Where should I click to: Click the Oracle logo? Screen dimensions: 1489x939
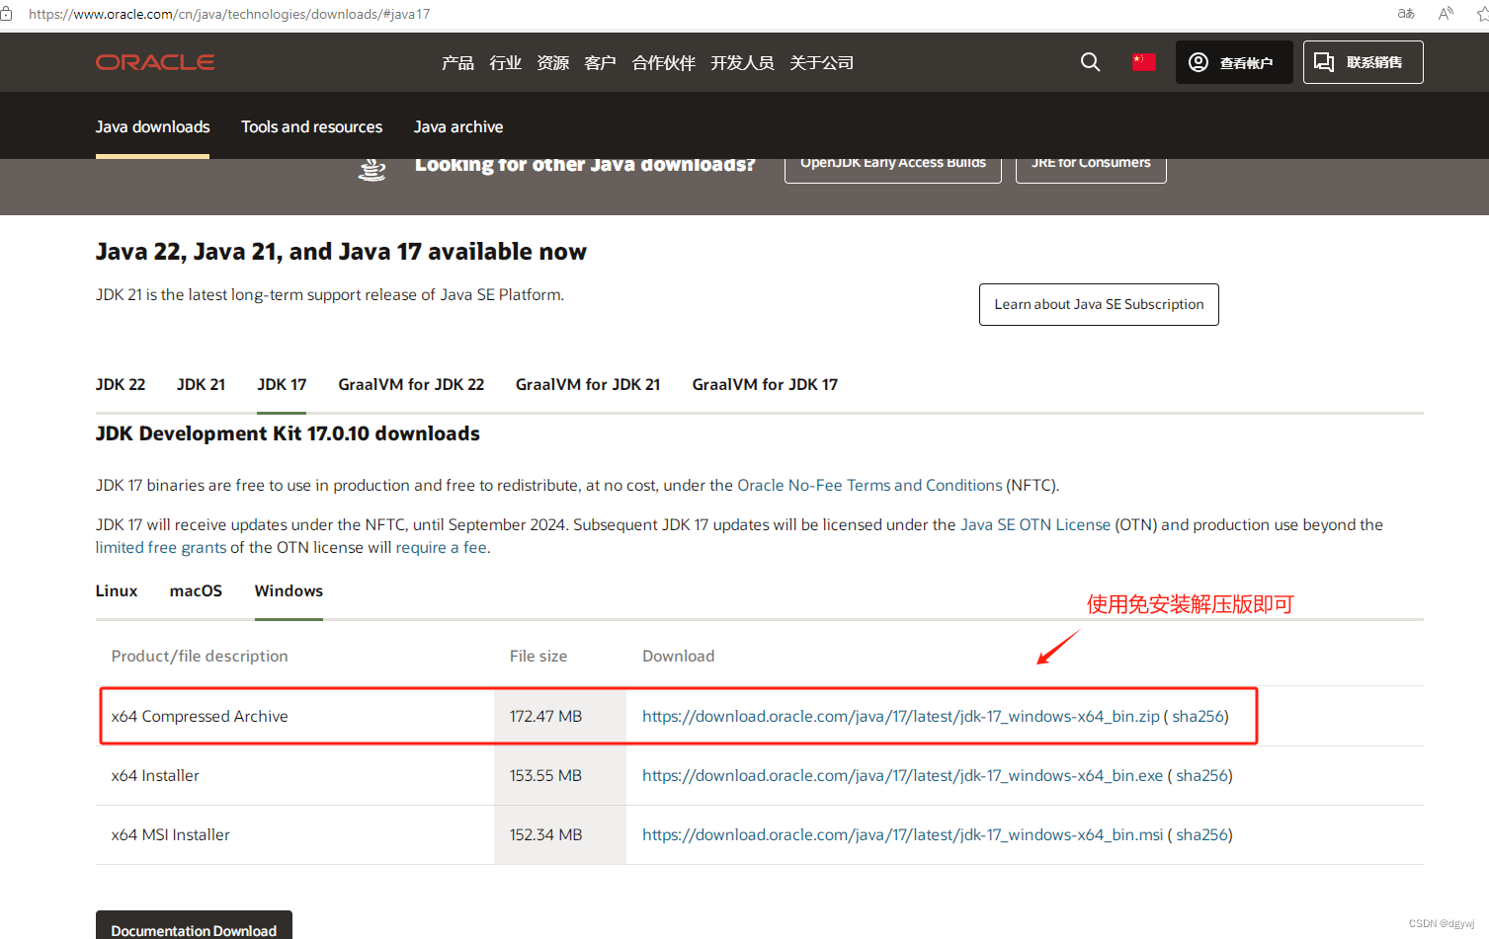click(x=154, y=61)
